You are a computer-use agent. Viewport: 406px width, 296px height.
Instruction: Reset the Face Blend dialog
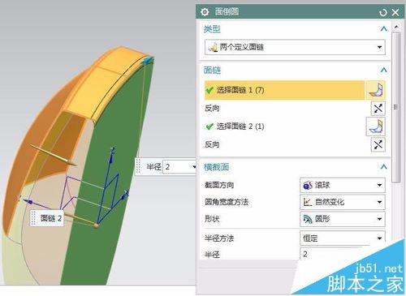383,12
